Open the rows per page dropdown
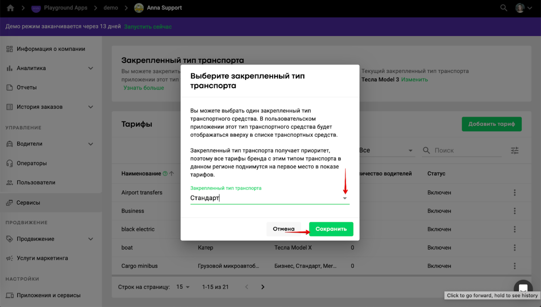This screenshot has width=541, height=307. pyautogui.click(x=183, y=287)
